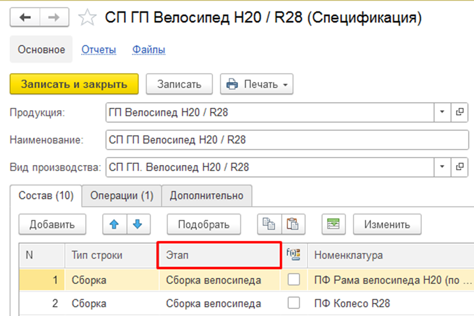
Task: Move row down with blue arrow
Action: pyautogui.click(x=138, y=224)
